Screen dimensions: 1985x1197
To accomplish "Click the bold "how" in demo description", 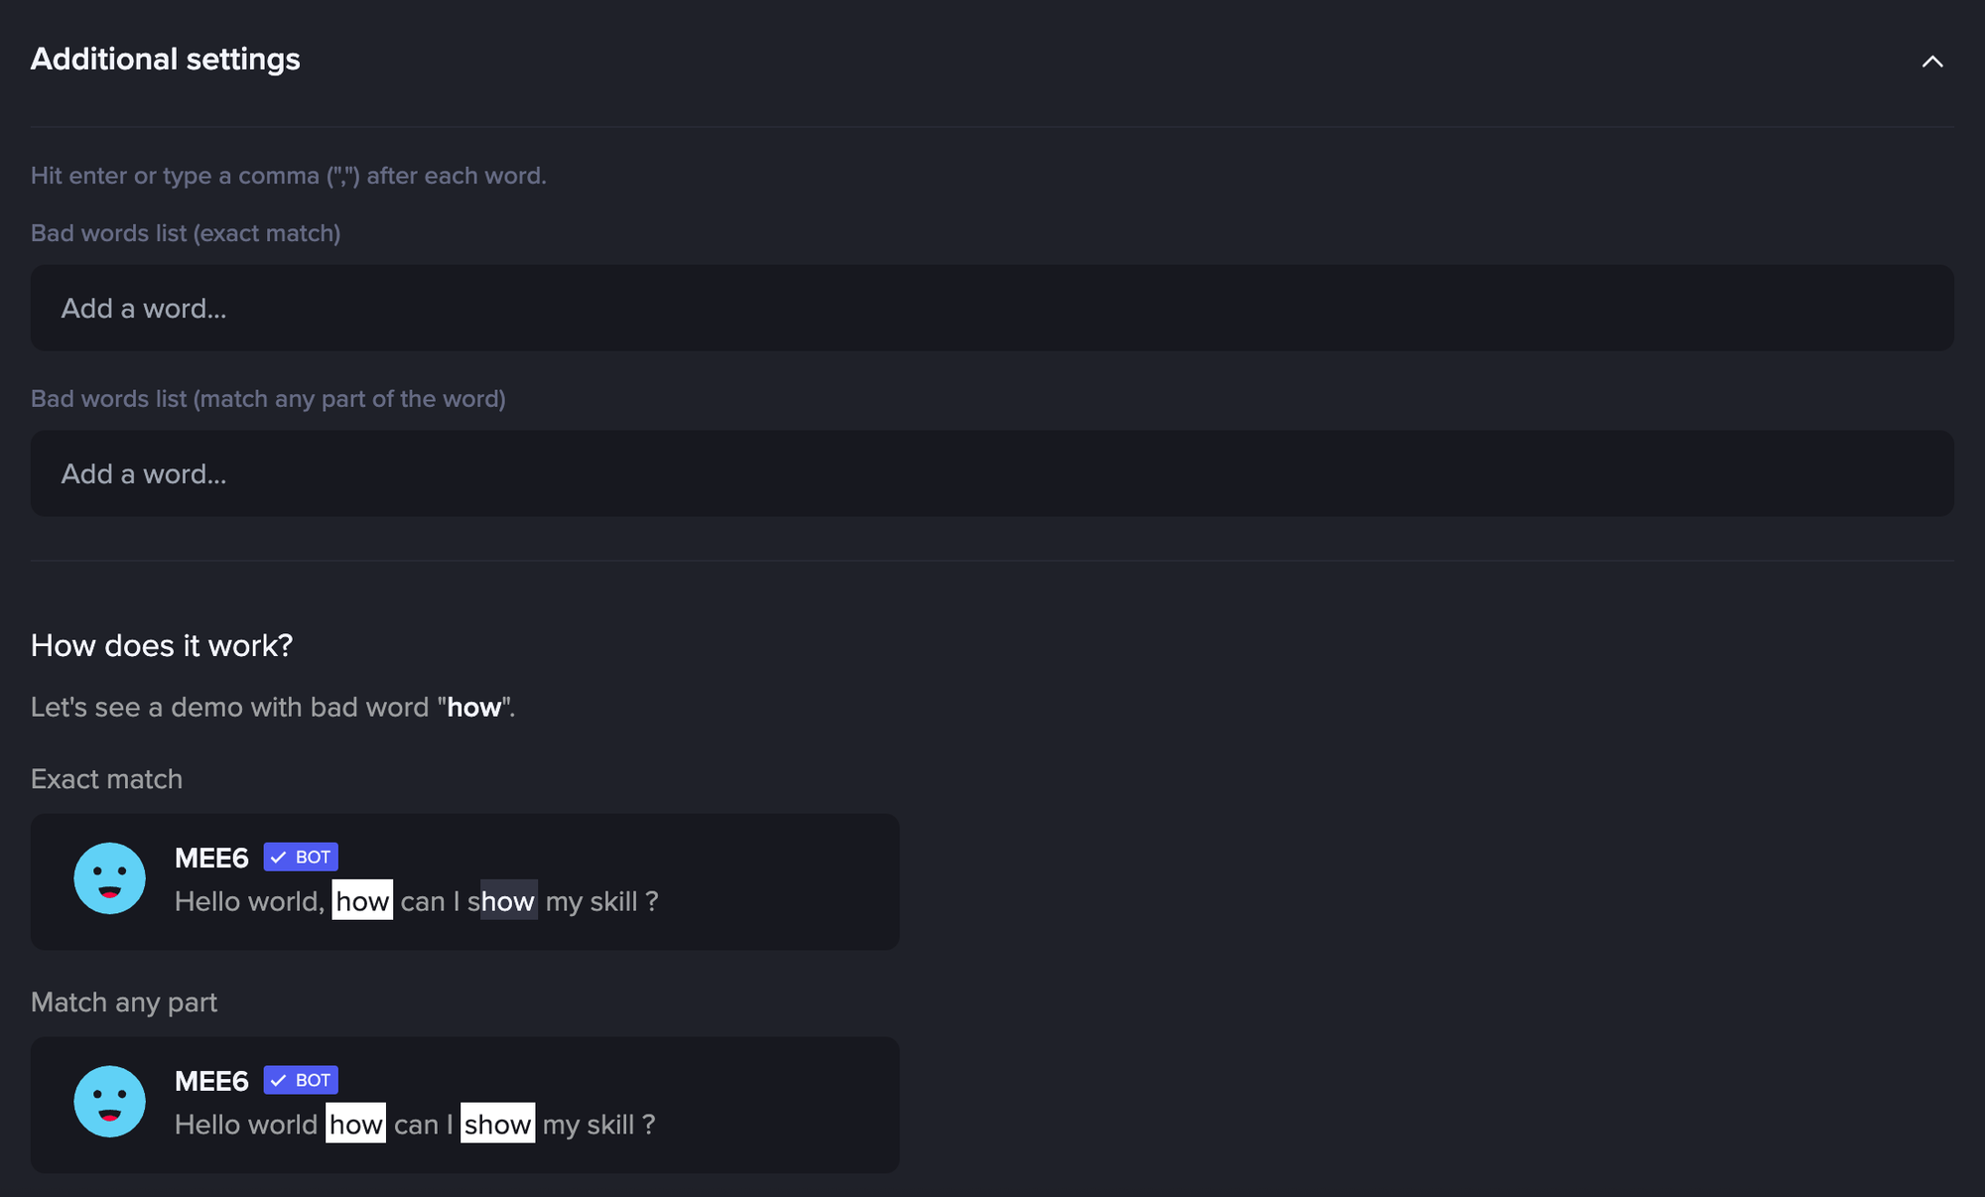I will [x=474, y=708].
